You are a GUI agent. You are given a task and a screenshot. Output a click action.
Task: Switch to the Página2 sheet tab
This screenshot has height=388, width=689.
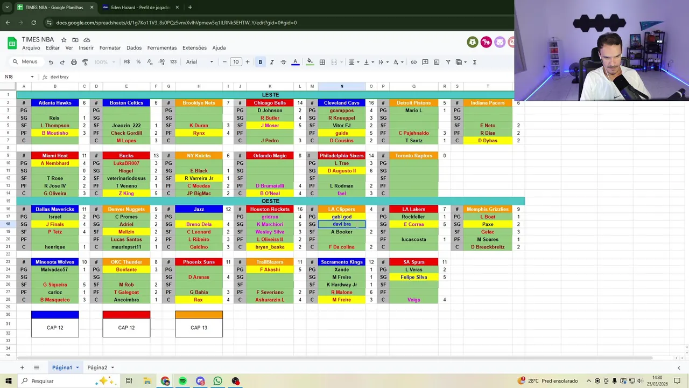[x=97, y=368]
